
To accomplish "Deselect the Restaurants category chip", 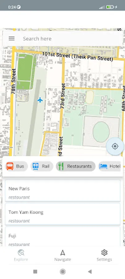I will pos(75,166).
